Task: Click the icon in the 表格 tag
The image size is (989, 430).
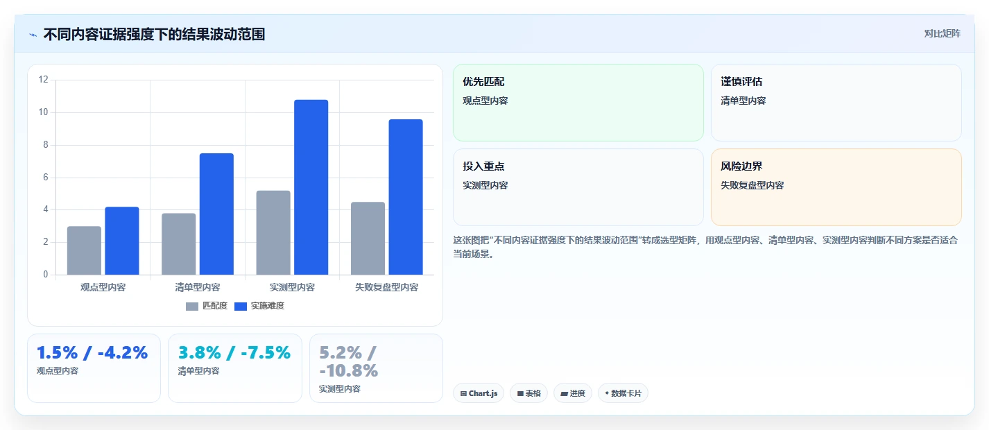Action: [520, 393]
